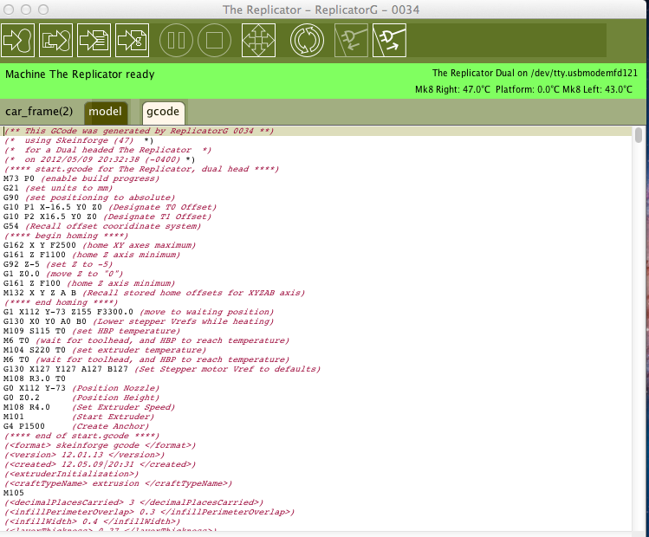The width and height of the screenshot is (649, 537).
Task: Click the 'G1 X112 Y-73 Z155 F3300.0' line
Action: 139,312
